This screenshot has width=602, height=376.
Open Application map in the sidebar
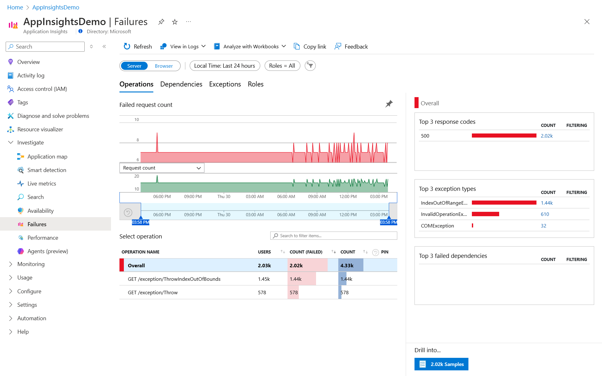click(x=47, y=157)
